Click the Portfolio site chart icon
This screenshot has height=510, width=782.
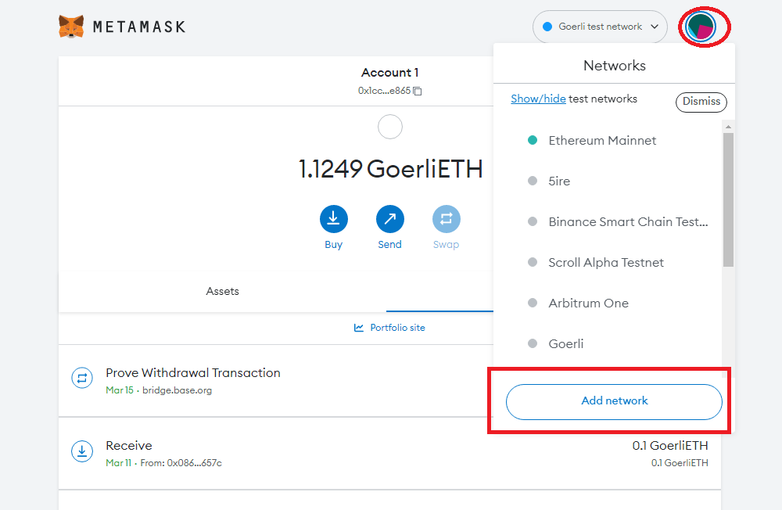tap(359, 328)
